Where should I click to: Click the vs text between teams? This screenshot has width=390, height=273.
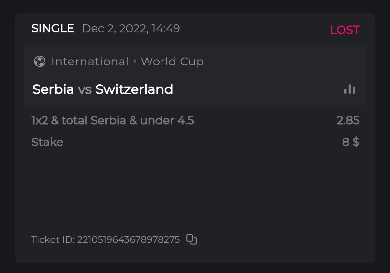tap(84, 89)
